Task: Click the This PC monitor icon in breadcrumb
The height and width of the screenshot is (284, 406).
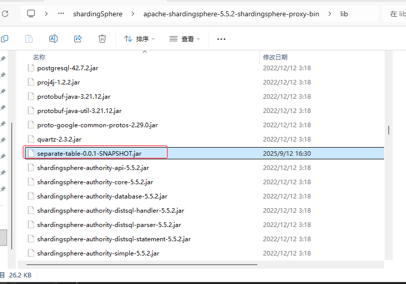Action: 31,13
